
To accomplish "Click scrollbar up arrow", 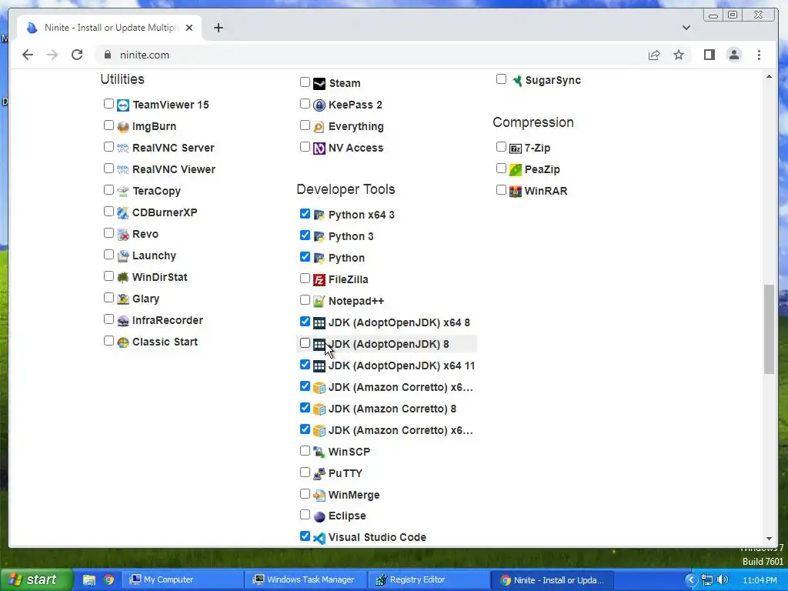I will point(769,76).
